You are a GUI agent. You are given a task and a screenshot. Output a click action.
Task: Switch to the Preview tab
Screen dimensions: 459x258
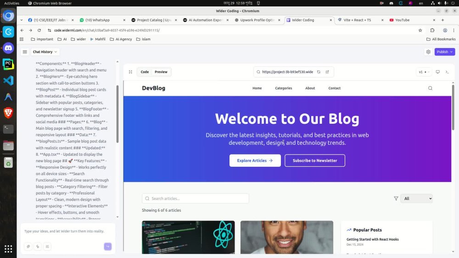coord(161,72)
